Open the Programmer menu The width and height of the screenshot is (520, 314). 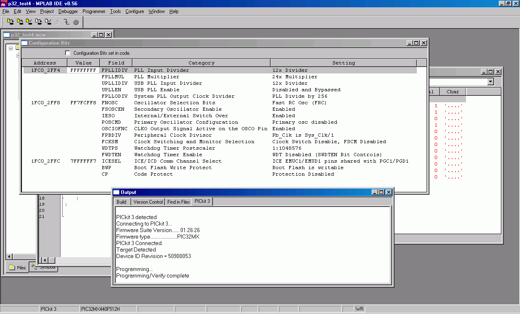coord(94,11)
